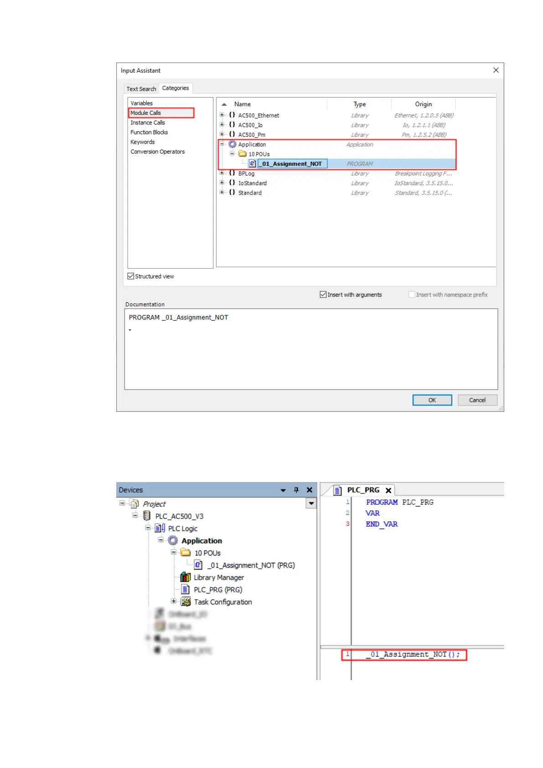Viewport: 543px width, 768px height.
Task: Pin the Devices panel
Action: pos(296,490)
